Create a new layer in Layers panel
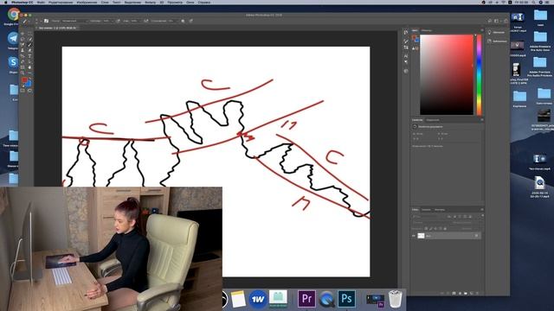This screenshot has height=311, width=554. [472, 294]
